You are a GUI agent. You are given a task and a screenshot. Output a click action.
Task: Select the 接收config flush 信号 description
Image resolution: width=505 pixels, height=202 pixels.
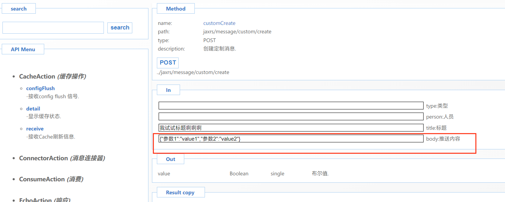click(53, 96)
